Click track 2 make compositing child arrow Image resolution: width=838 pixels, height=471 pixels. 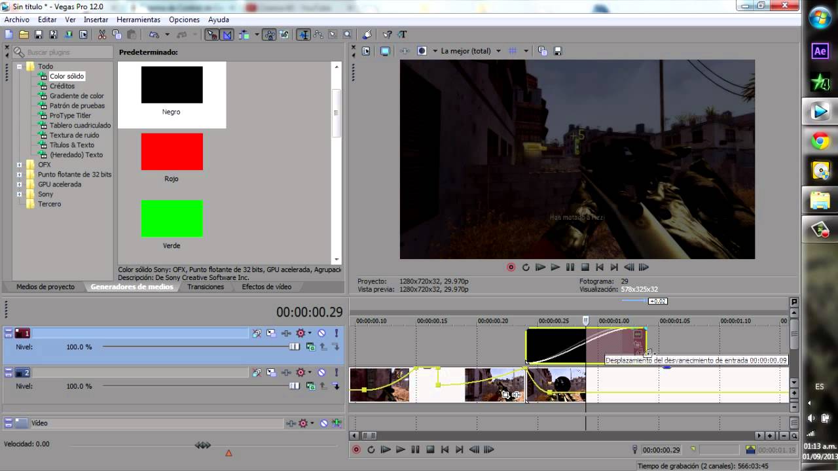click(x=337, y=386)
